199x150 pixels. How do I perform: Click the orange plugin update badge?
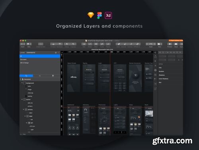click(176, 41)
